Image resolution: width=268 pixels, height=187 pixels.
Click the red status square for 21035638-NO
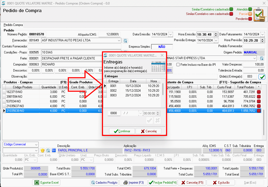pyautogui.click(x=259, y=111)
